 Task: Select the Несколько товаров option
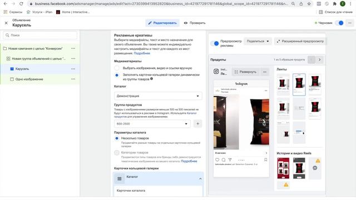point(117,138)
